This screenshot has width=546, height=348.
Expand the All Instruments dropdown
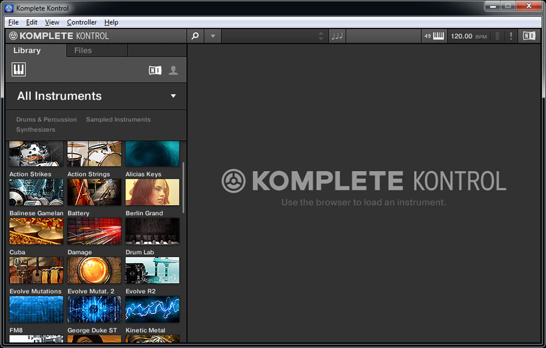[x=173, y=96]
